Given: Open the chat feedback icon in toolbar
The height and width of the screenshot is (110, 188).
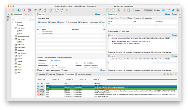Looking at the screenshot, I should tap(163, 10).
